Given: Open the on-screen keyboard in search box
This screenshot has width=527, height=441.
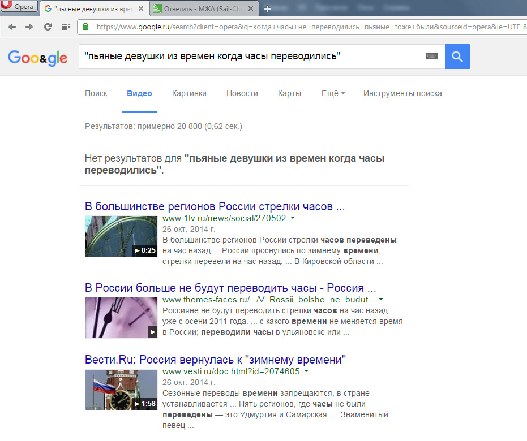Looking at the screenshot, I should (432, 57).
